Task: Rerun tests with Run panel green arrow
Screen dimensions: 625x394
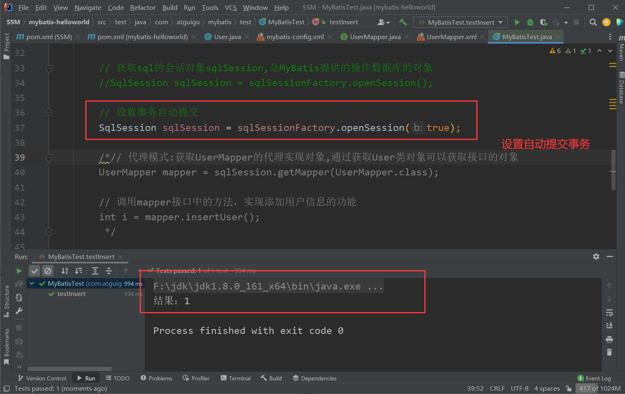Action: pos(19,271)
